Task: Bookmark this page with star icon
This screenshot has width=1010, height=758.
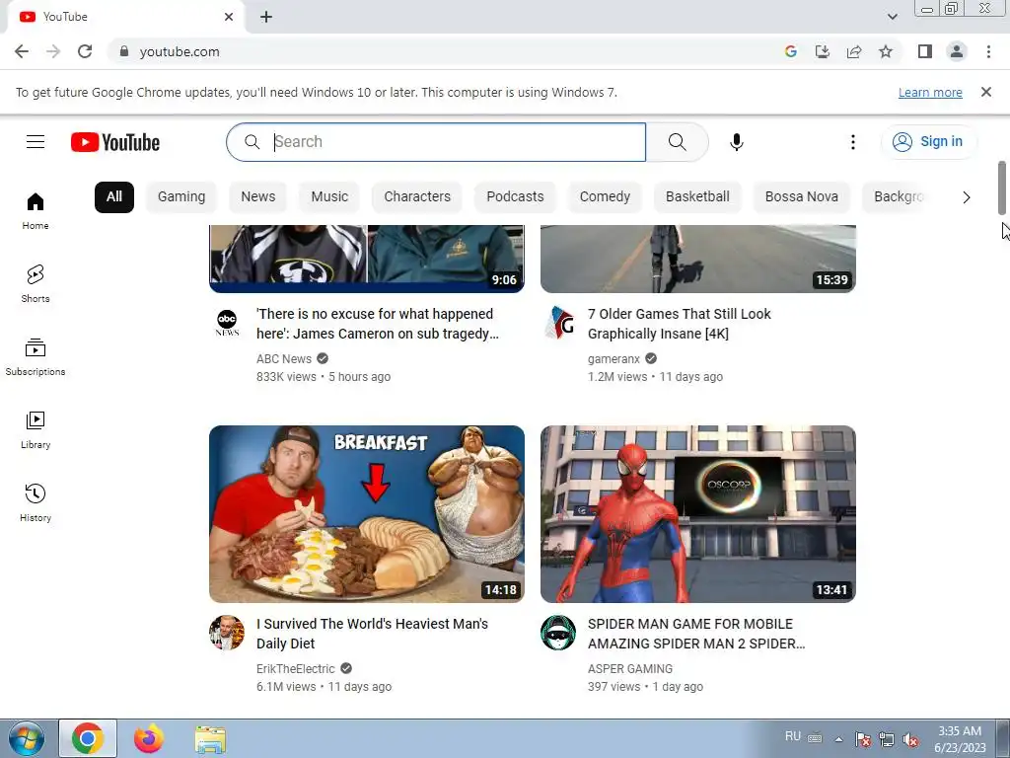Action: [x=886, y=51]
